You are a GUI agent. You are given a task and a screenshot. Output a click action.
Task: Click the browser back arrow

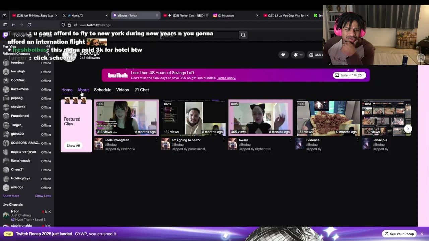tap(13, 25)
